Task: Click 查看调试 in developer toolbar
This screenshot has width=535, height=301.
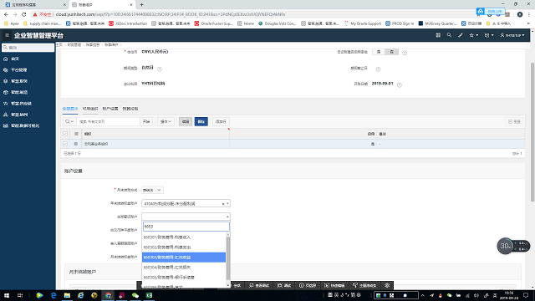Action: pos(259,286)
